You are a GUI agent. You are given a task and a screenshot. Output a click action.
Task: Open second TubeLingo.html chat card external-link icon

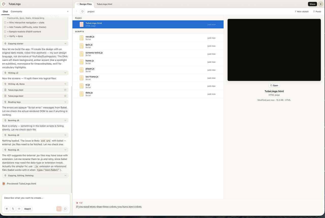tap(65, 96)
